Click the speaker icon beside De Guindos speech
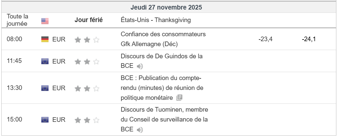This screenshot has height=137, width=337. point(140,66)
